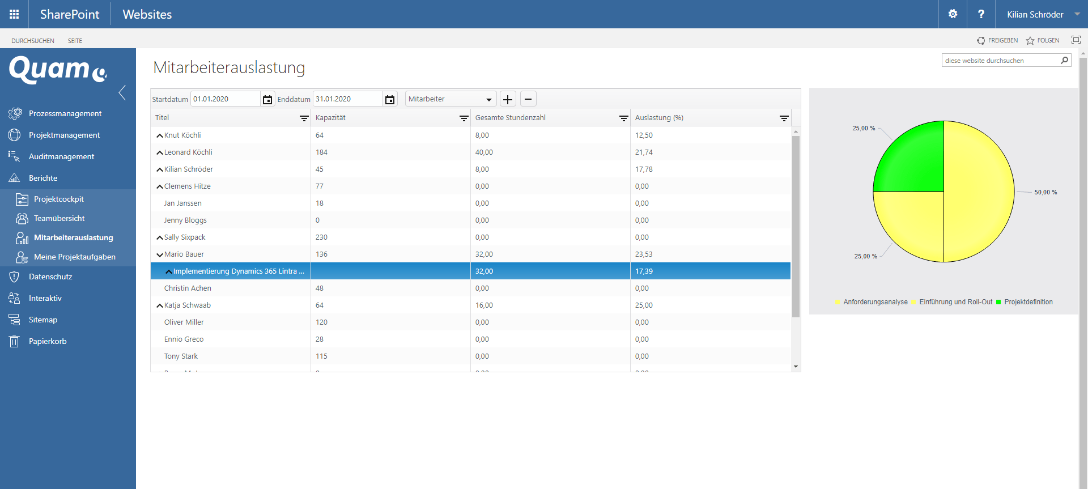Click the search magnifier icon
1088x489 pixels.
coord(1064,60)
